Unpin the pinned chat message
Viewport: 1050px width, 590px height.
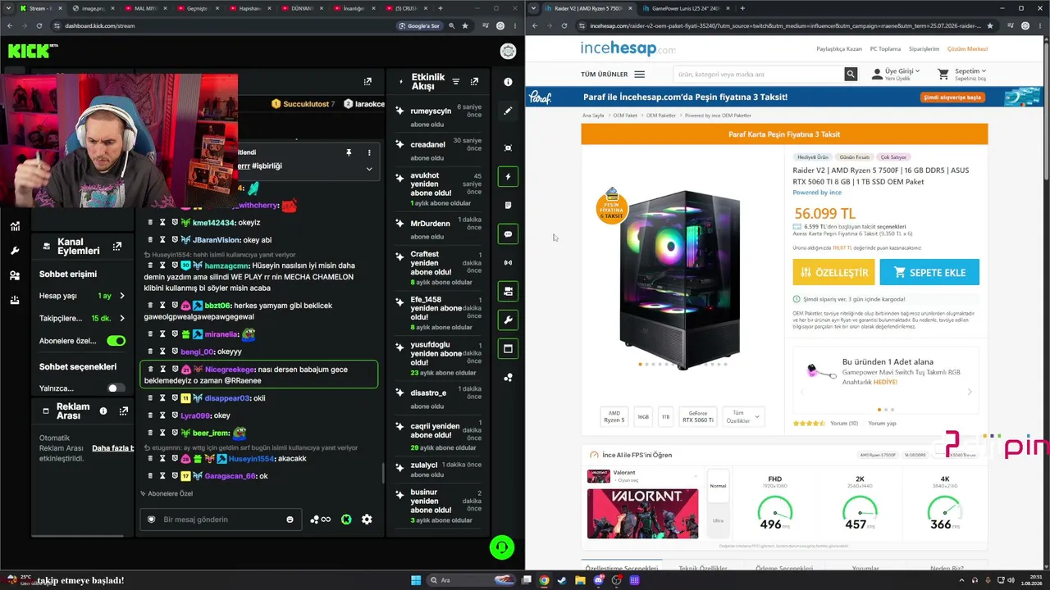[x=349, y=152]
